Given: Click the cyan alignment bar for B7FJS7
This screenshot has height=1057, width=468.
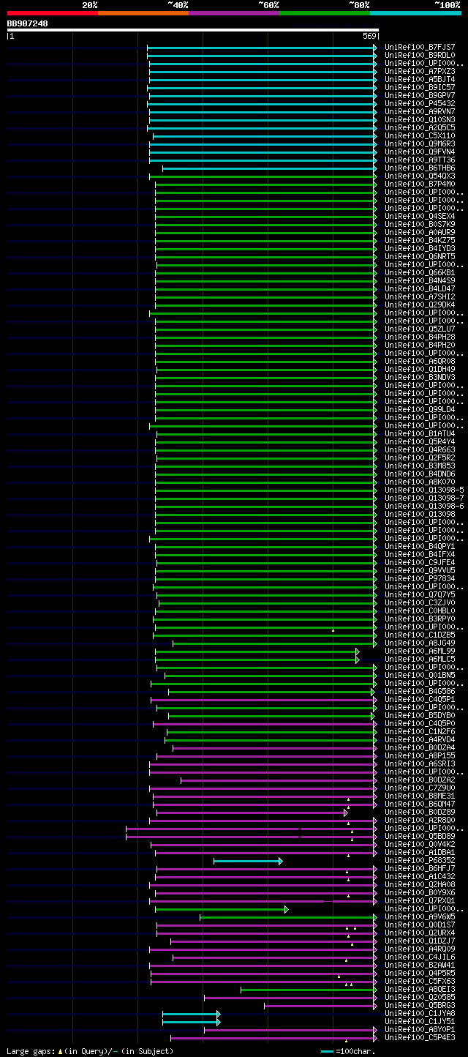Looking at the screenshot, I should 263,48.
